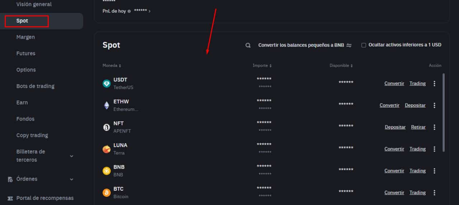Viewport: 459px width, 205px height.
Task: Click the Terra coin name text
Action: coord(119,153)
